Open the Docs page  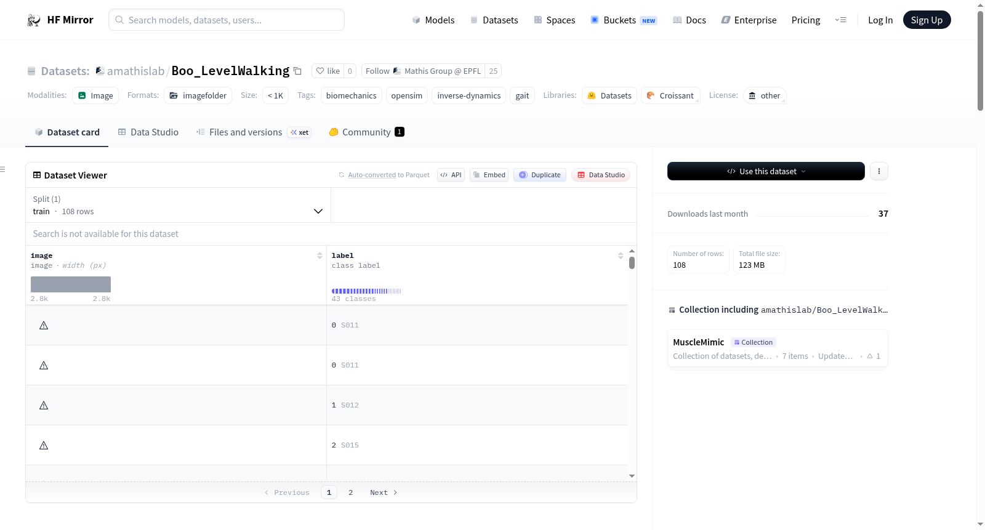pos(689,20)
